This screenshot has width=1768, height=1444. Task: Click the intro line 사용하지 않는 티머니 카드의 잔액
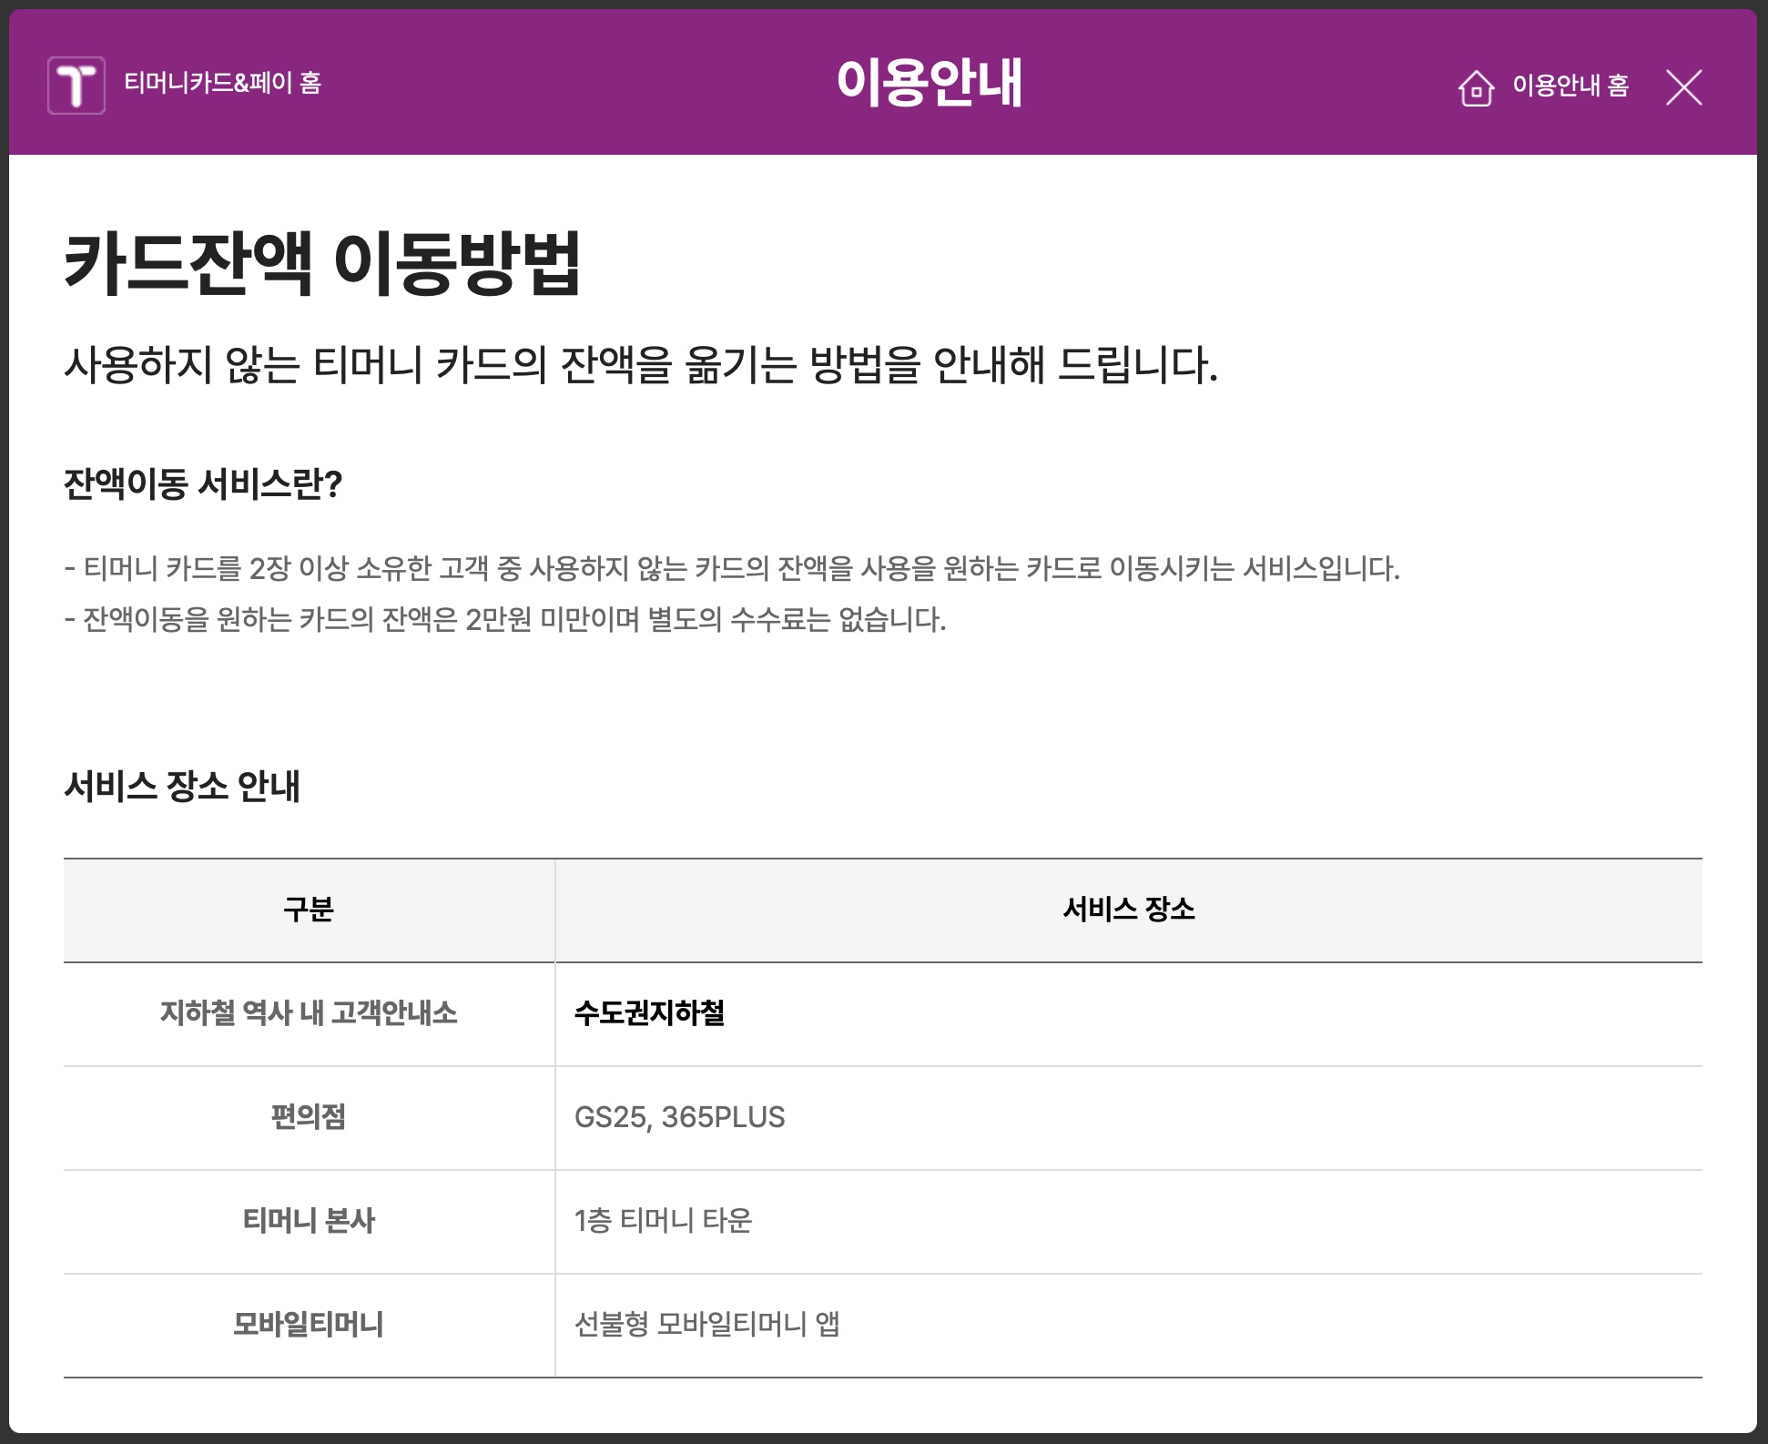641,365
